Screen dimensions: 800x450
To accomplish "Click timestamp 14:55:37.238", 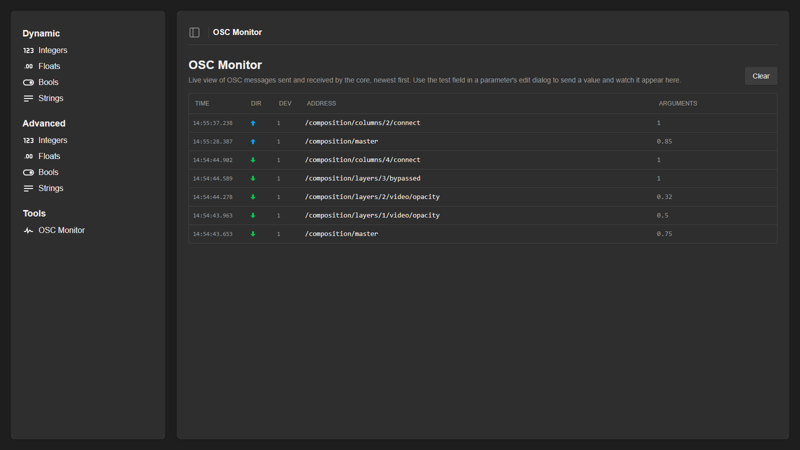I will (212, 123).
